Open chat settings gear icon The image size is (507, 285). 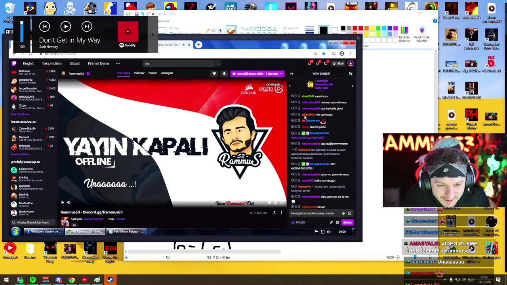(x=337, y=222)
